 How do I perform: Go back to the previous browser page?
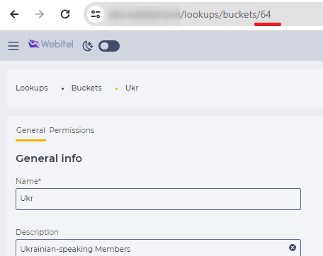pyautogui.click(x=14, y=14)
